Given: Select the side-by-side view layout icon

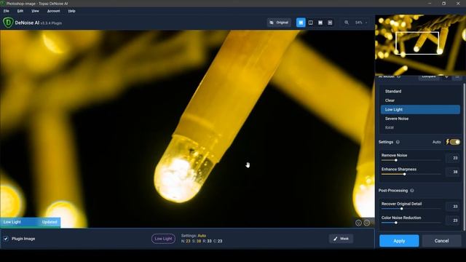Looking at the screenshot, I should [x=320, y=23].
